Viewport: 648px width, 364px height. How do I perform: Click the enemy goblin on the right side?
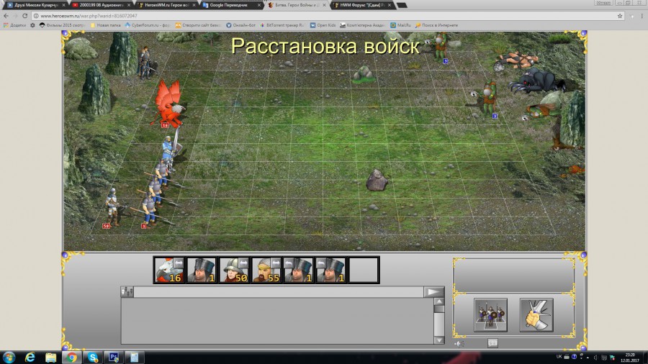pos(487,99)
